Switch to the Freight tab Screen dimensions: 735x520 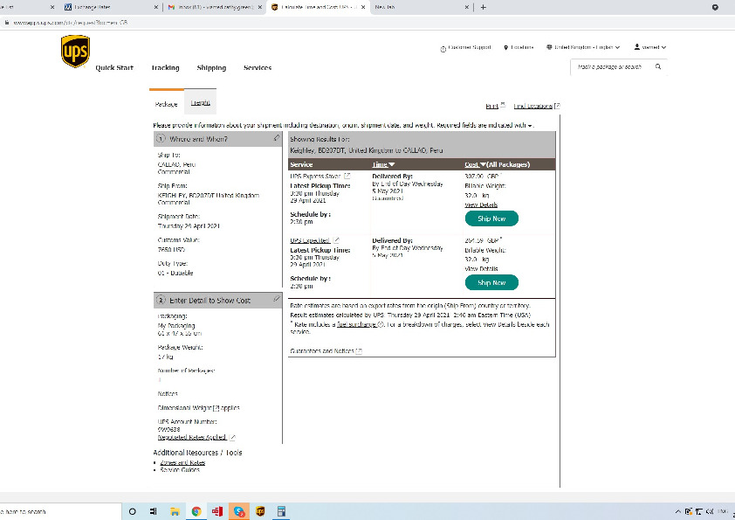click(x=200, y=103)
